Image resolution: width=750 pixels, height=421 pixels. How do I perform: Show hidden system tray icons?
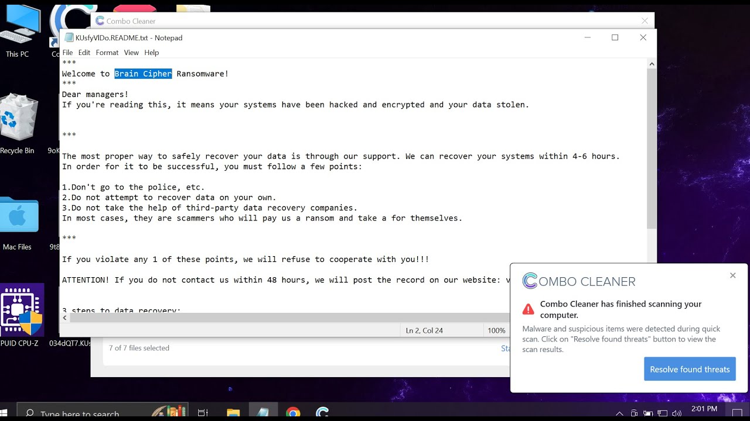pyautogui.click(x=619, y=413)
